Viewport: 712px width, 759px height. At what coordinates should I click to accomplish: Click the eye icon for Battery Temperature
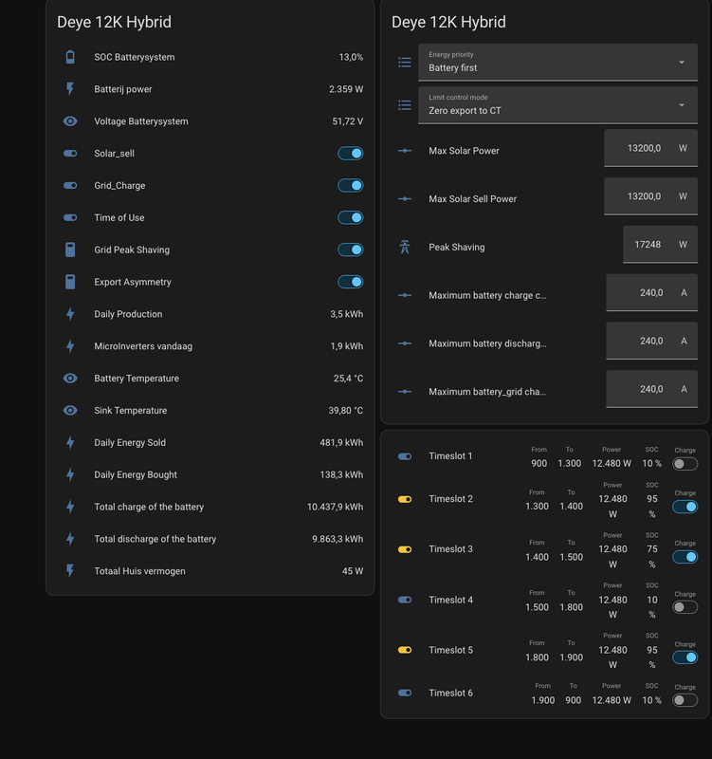[70, 378]
